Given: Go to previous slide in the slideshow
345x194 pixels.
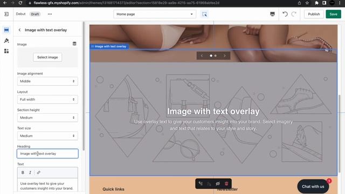Looking at the screenshot, I should point(202,56).
